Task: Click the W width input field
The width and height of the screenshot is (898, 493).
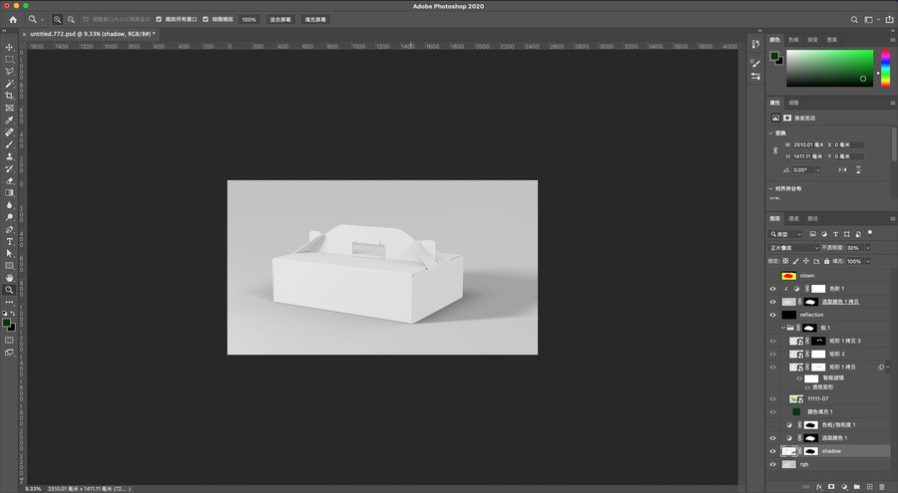Action: 807,144
